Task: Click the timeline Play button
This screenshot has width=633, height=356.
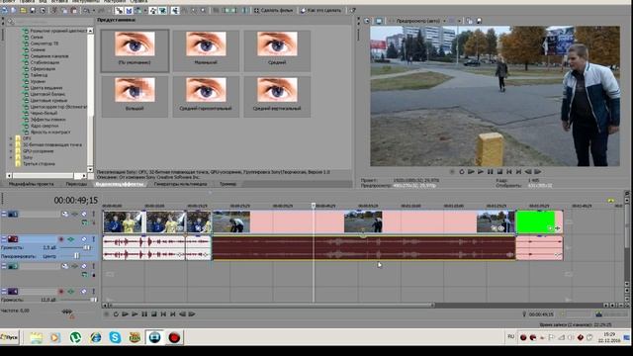Action: pos(135,314)
